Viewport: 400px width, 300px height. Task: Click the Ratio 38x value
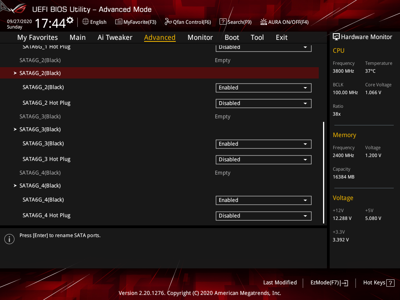337,114
